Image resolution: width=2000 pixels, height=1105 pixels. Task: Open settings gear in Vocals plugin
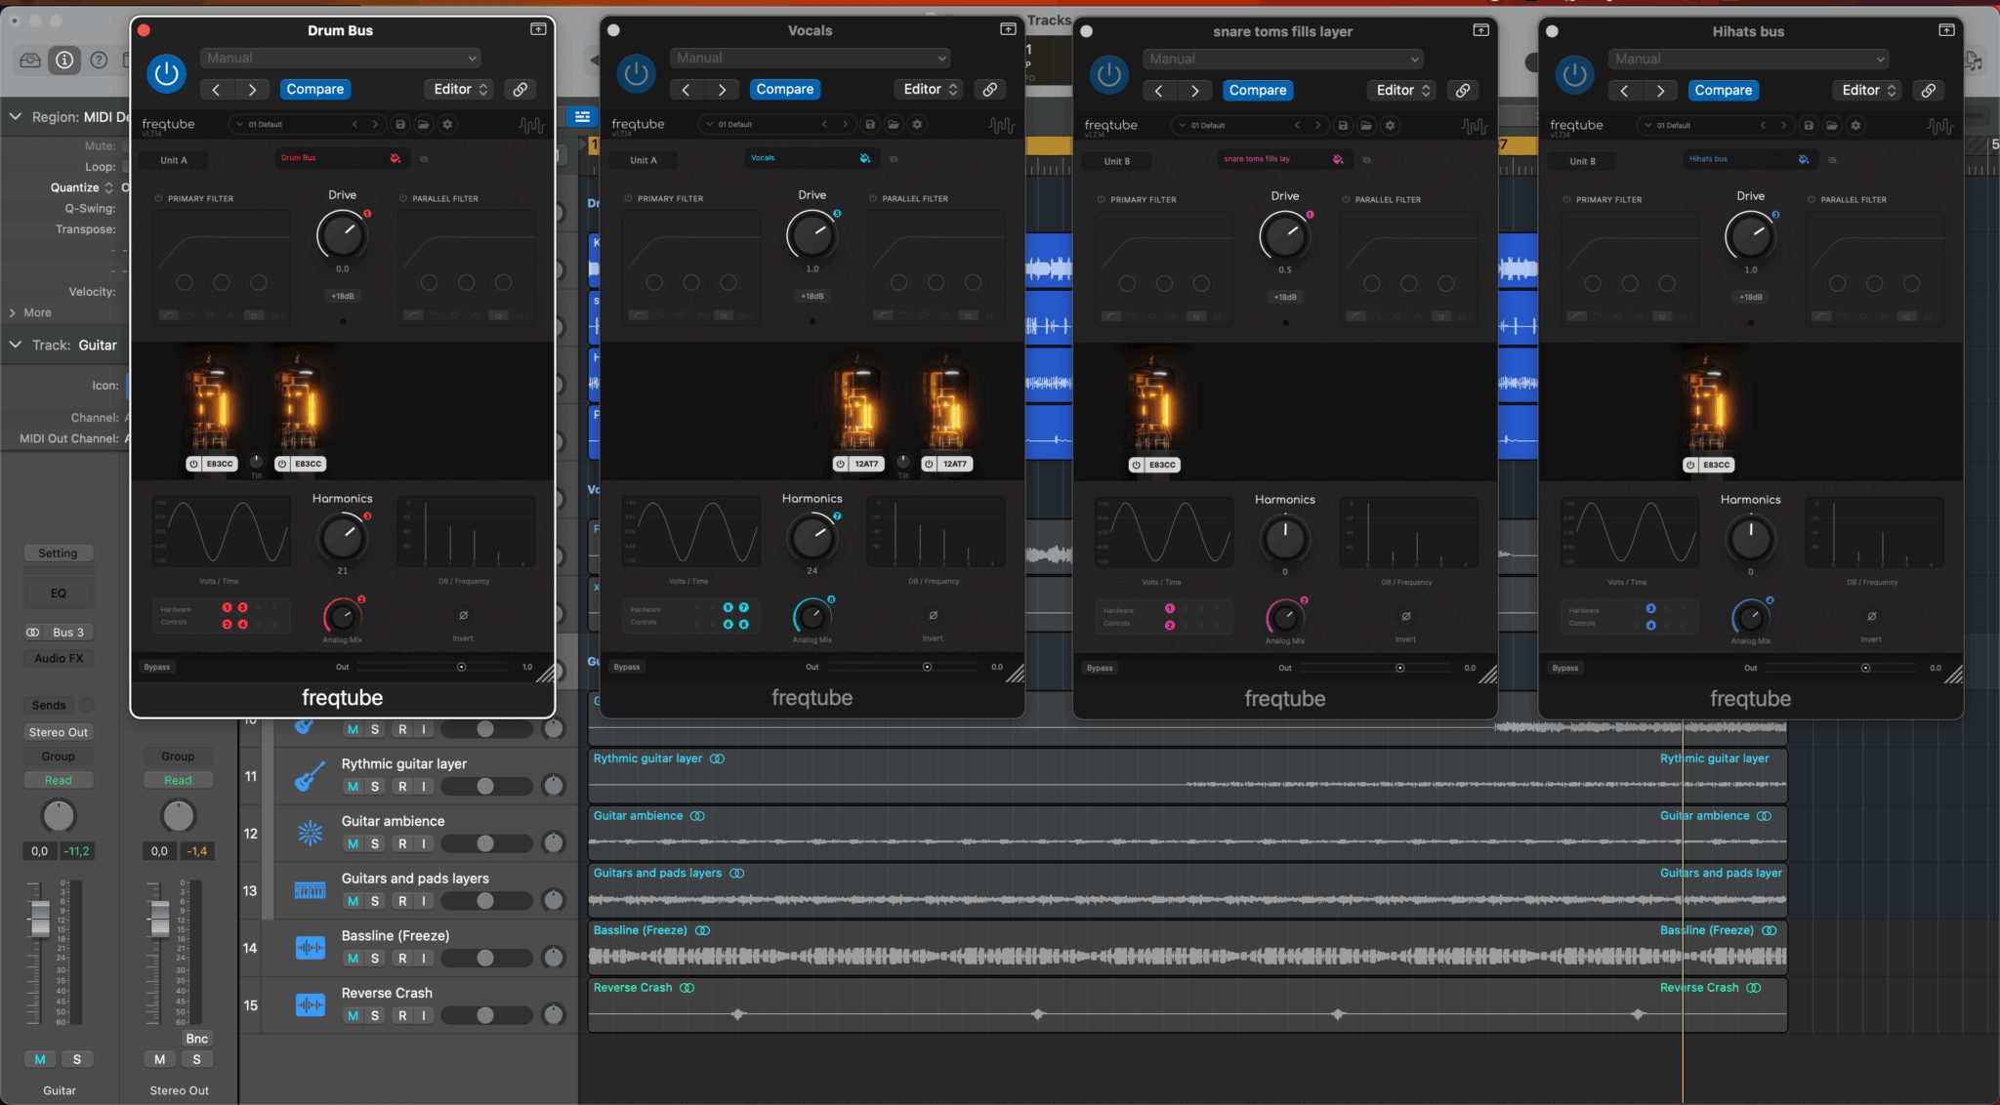tap(917, 125)
